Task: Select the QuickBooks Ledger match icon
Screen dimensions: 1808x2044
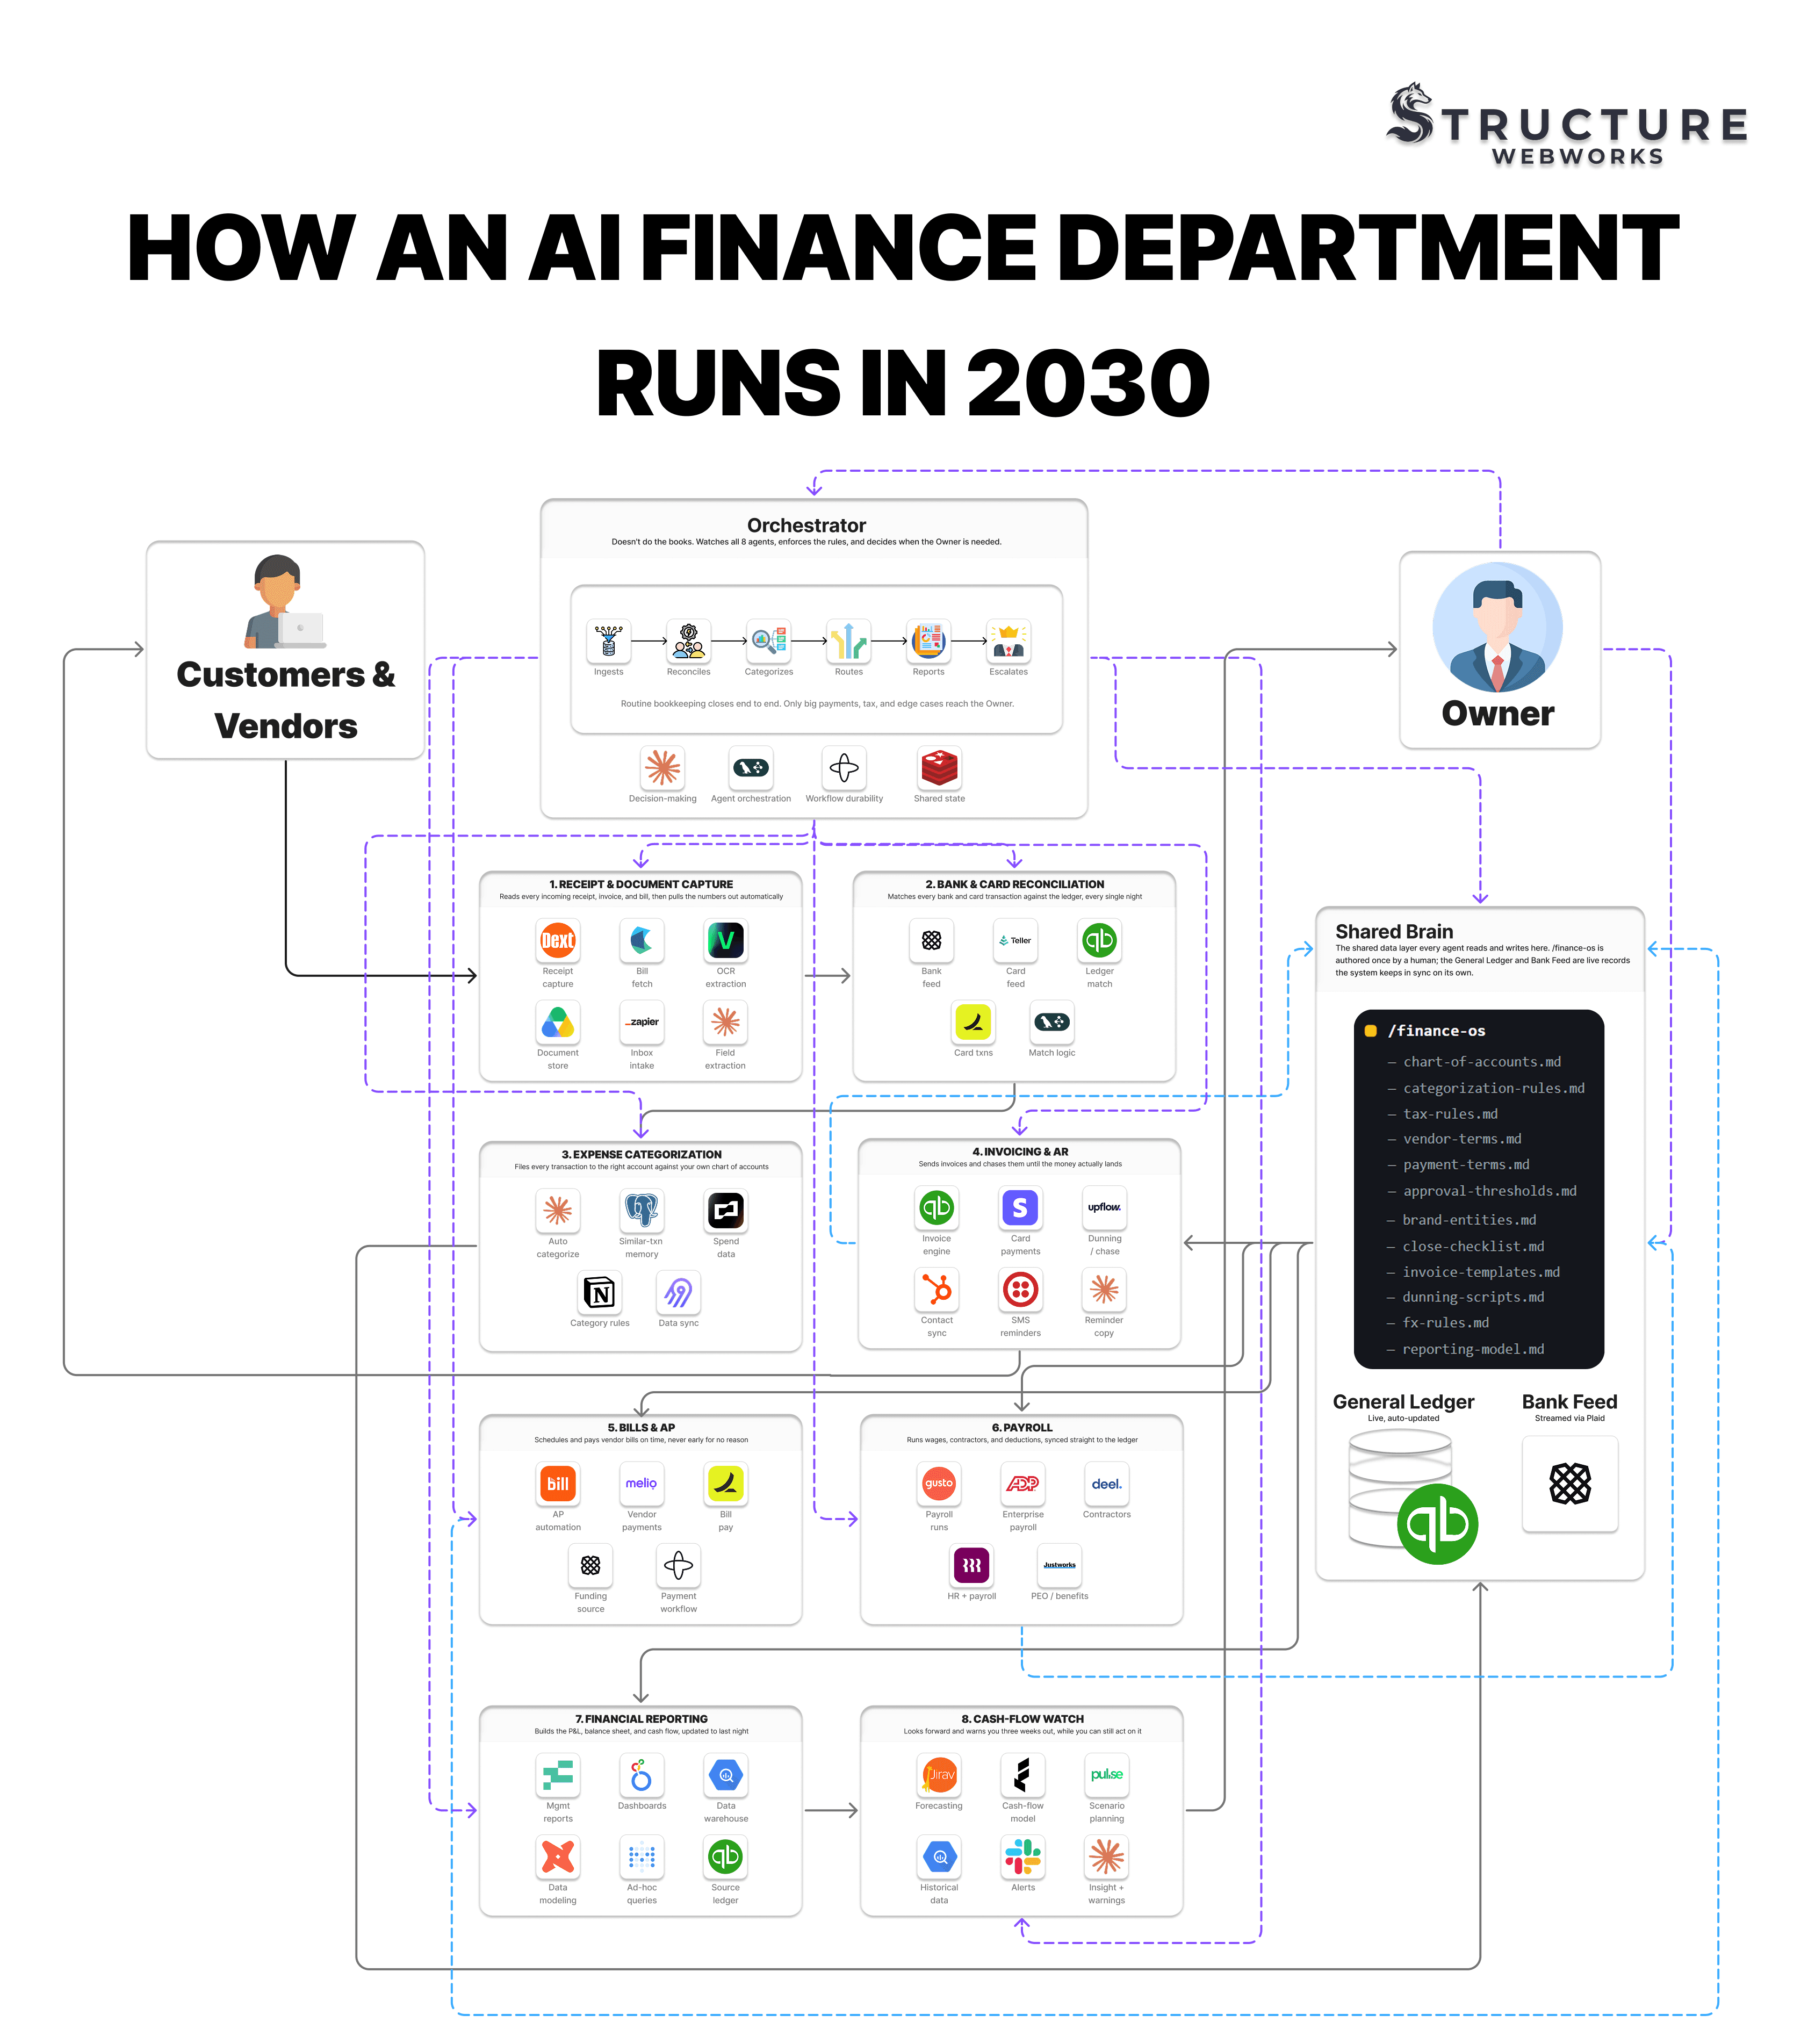Action: (x=1099, y=940)
